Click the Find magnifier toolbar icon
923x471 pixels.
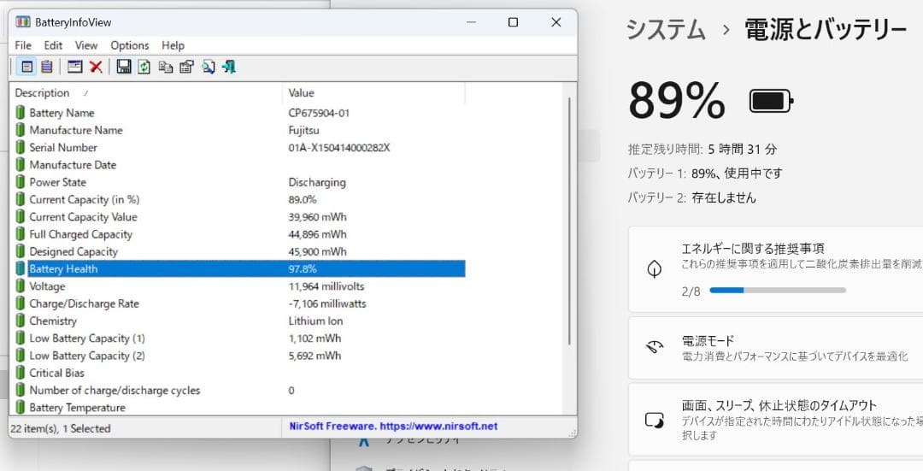(209, 67)
